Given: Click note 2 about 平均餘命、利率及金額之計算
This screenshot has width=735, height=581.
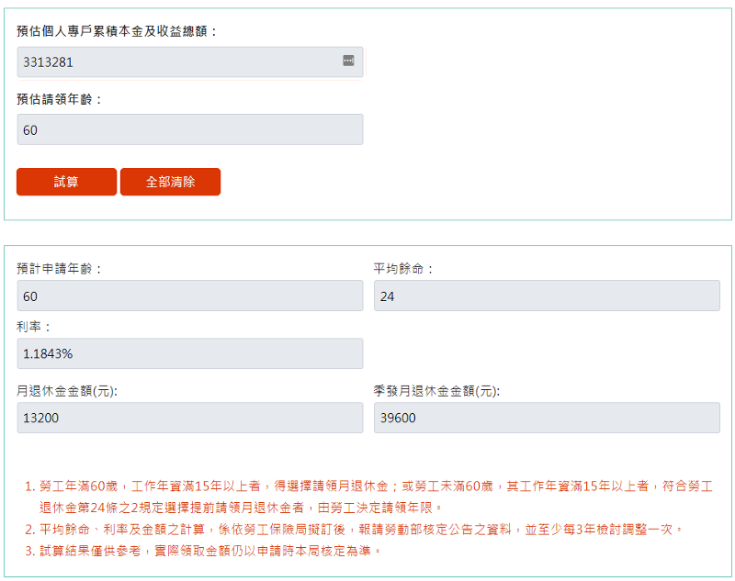Looking at the screenshot, I should [x=354, y=530].
